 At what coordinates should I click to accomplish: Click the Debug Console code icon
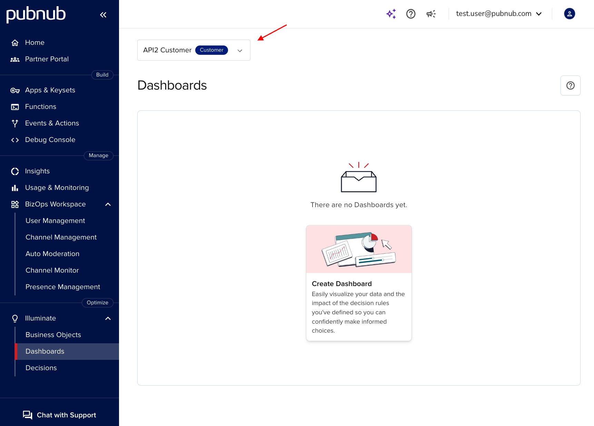[x=15, y=140]
